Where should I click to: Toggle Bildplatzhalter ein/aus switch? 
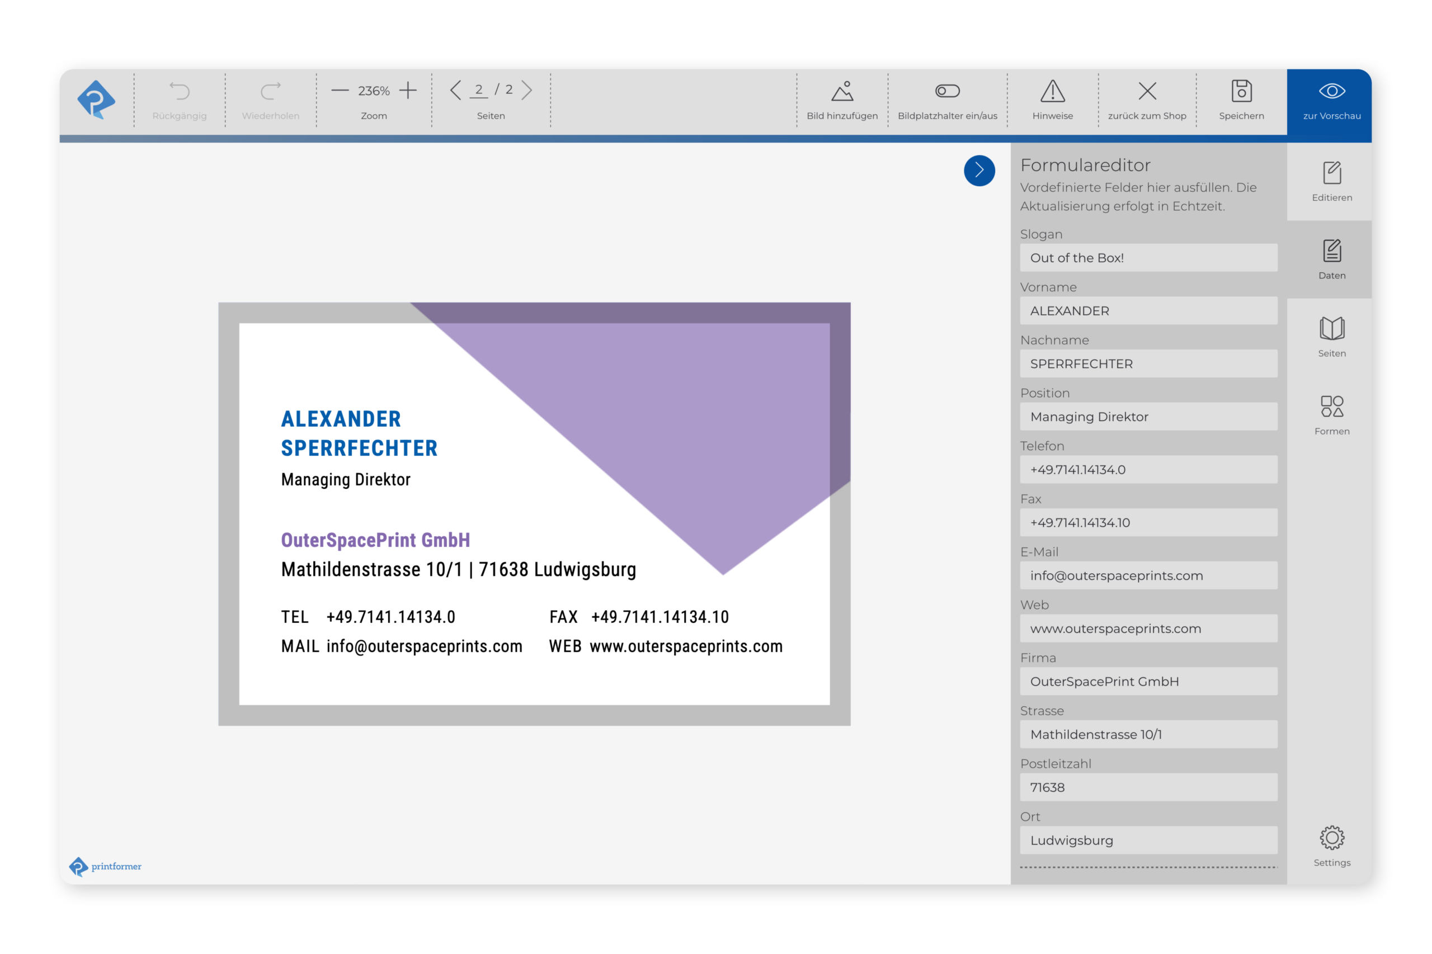(x=947, y=91)
